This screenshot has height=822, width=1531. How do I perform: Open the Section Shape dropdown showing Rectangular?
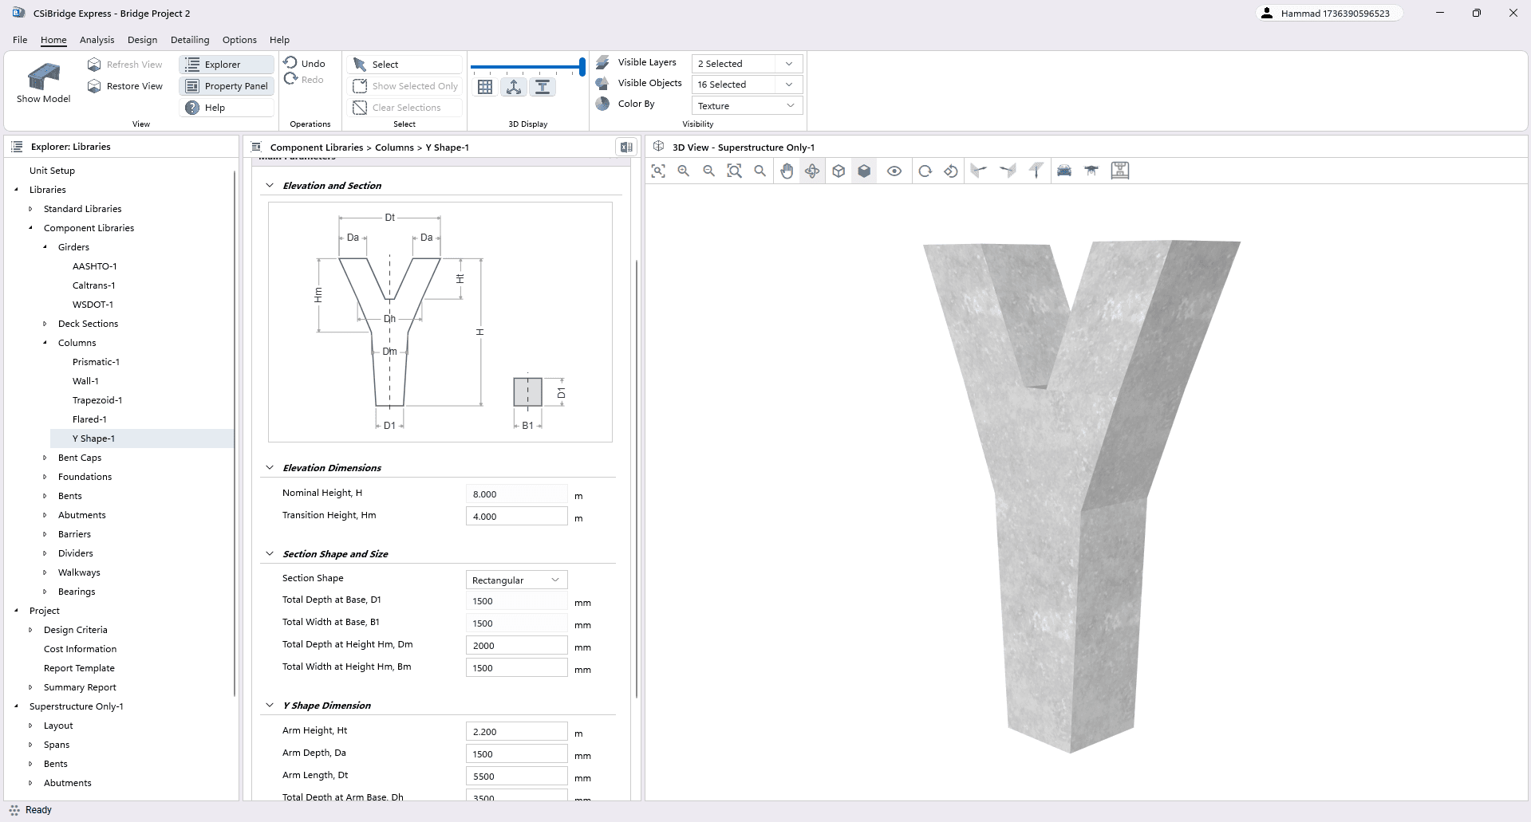coord(515,580)
